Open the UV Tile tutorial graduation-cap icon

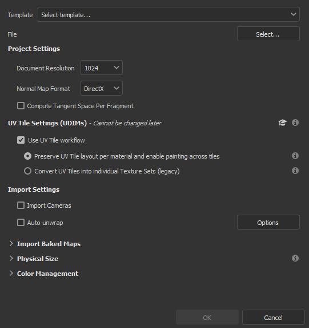click(x=283, y=122)
